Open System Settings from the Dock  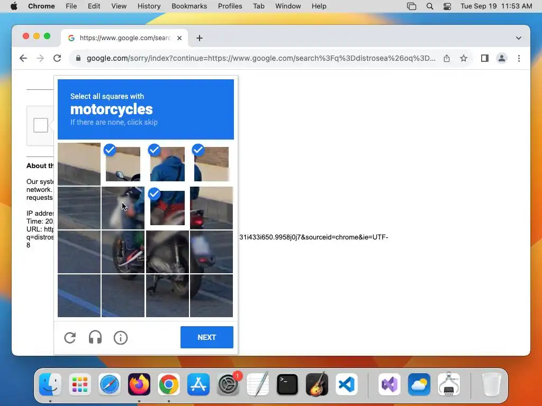click(x=228, y=384)
